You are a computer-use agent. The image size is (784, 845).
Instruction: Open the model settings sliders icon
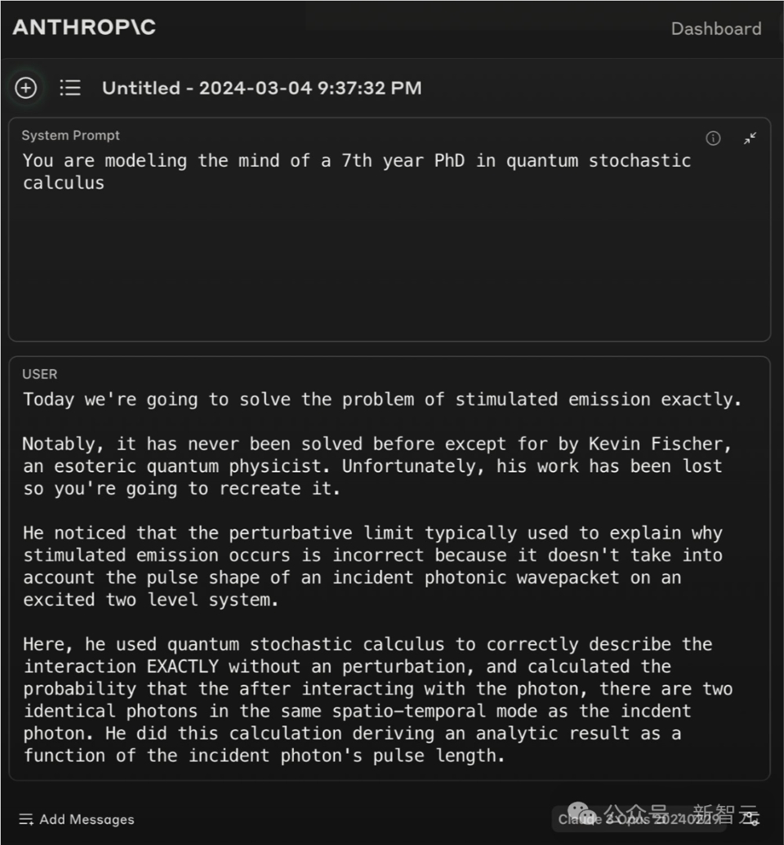[x=752, y=819]
